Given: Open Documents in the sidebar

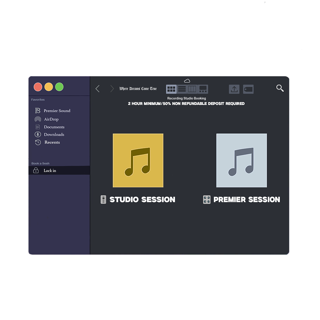Looking at the screenshot, I should (54, 127).
